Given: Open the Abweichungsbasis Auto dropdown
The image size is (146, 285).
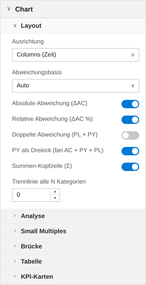Looking at the screenshot, I should 76,85.
